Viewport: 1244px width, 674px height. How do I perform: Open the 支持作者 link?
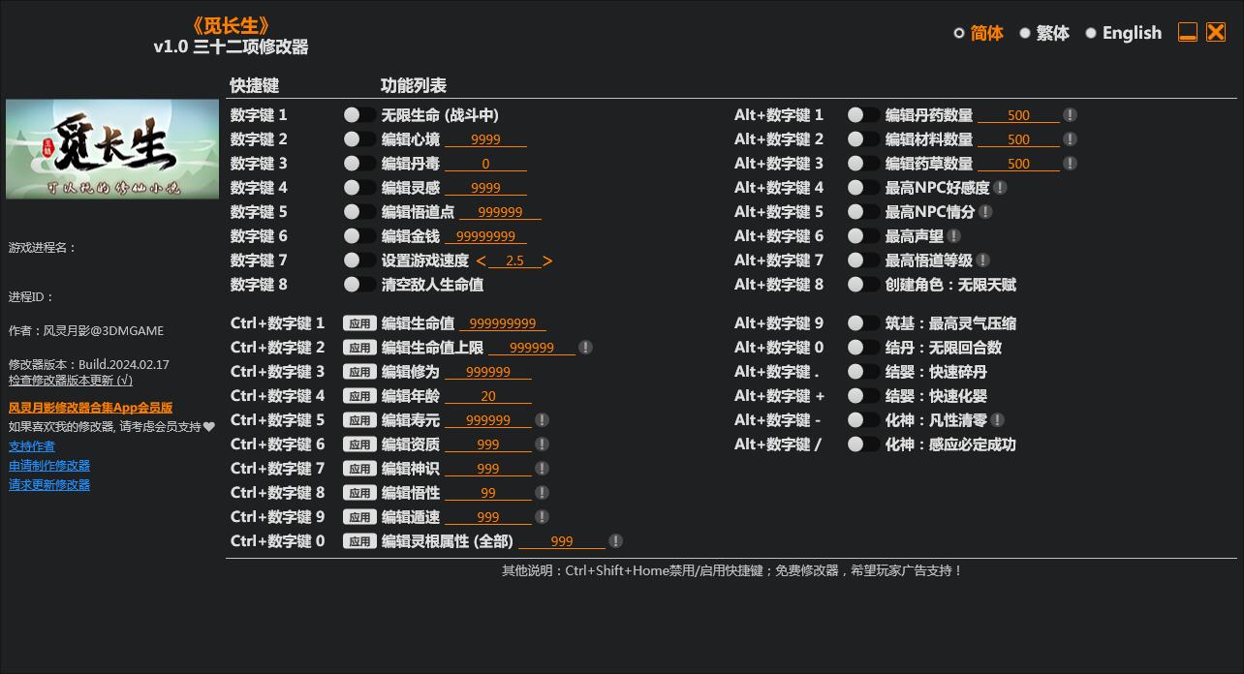[31, 445]
